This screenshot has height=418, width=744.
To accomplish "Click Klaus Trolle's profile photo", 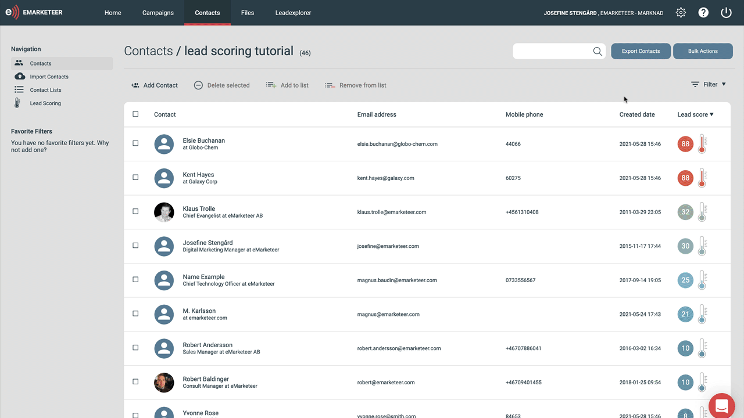I will (164, 212).
